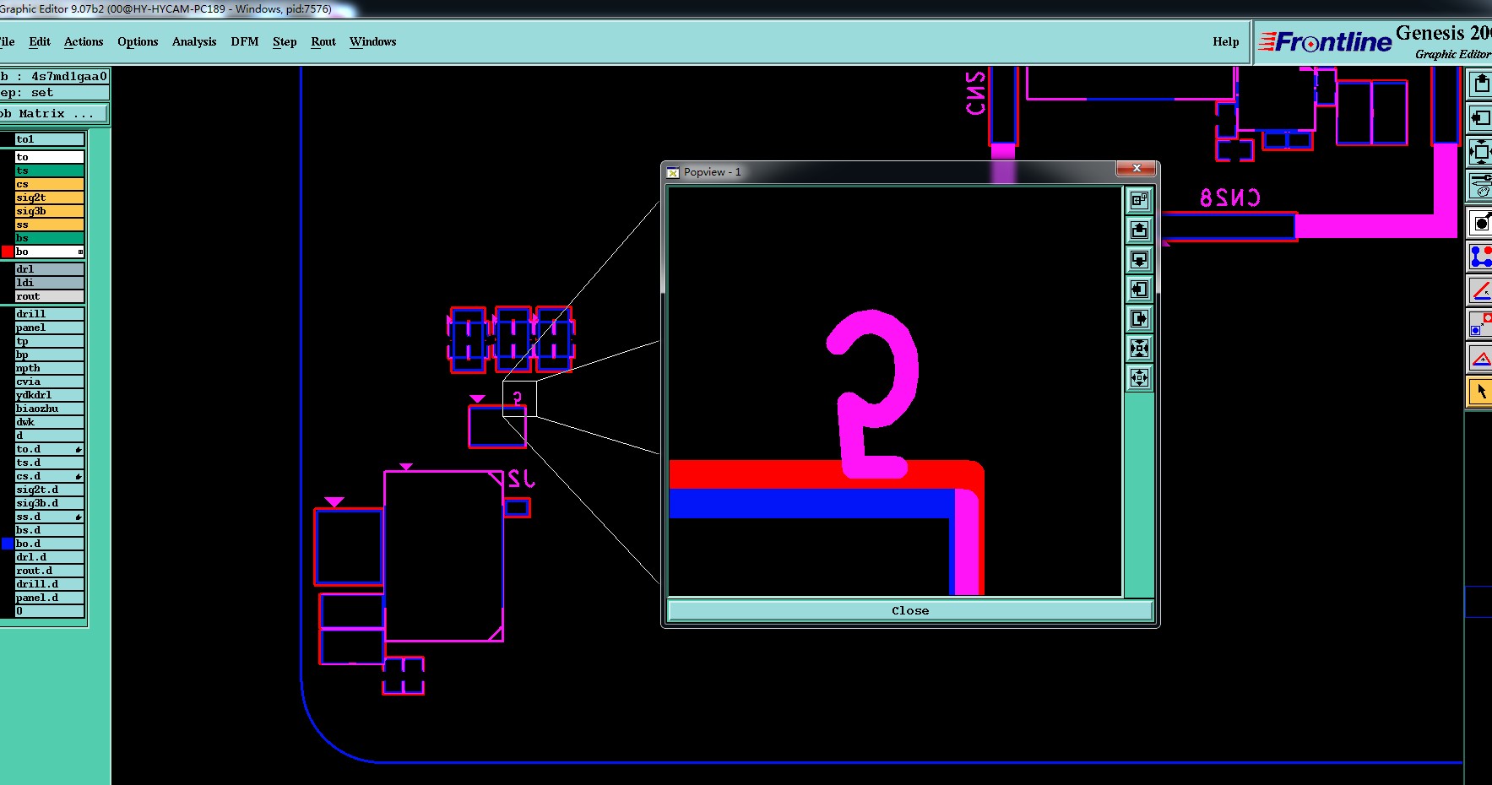Select the panel layer row
1492x785 pixels.
[x=50, y=328]
